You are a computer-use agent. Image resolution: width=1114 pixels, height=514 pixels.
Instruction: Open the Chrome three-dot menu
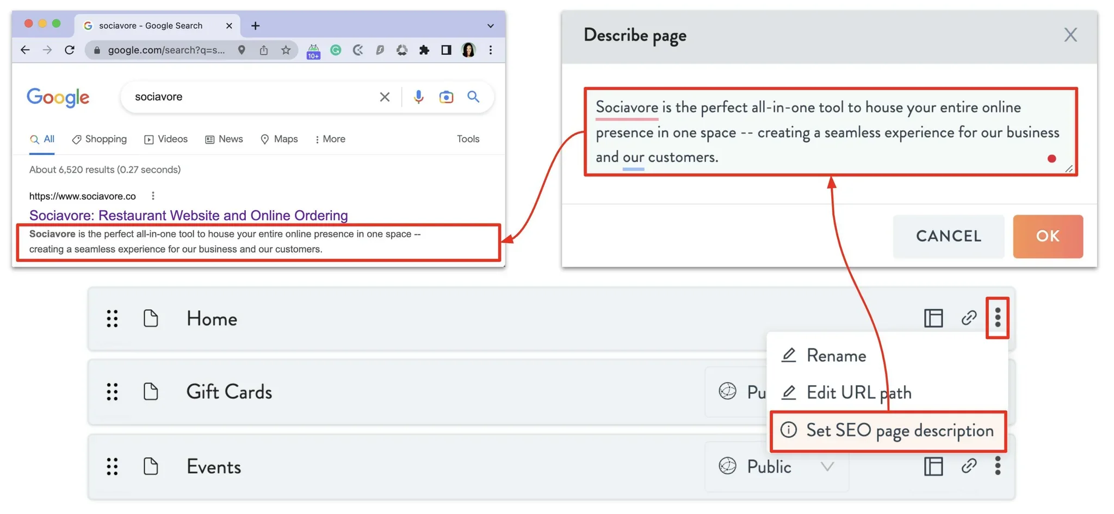pos(491,50)
